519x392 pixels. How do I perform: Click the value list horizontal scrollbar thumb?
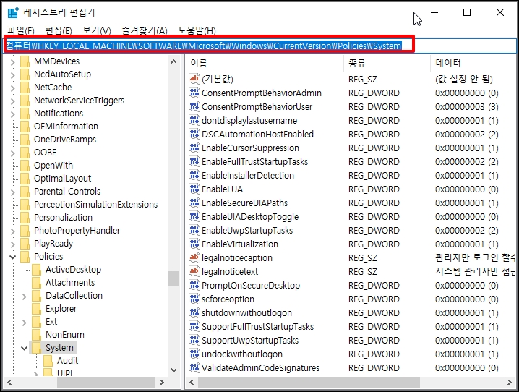309,382
